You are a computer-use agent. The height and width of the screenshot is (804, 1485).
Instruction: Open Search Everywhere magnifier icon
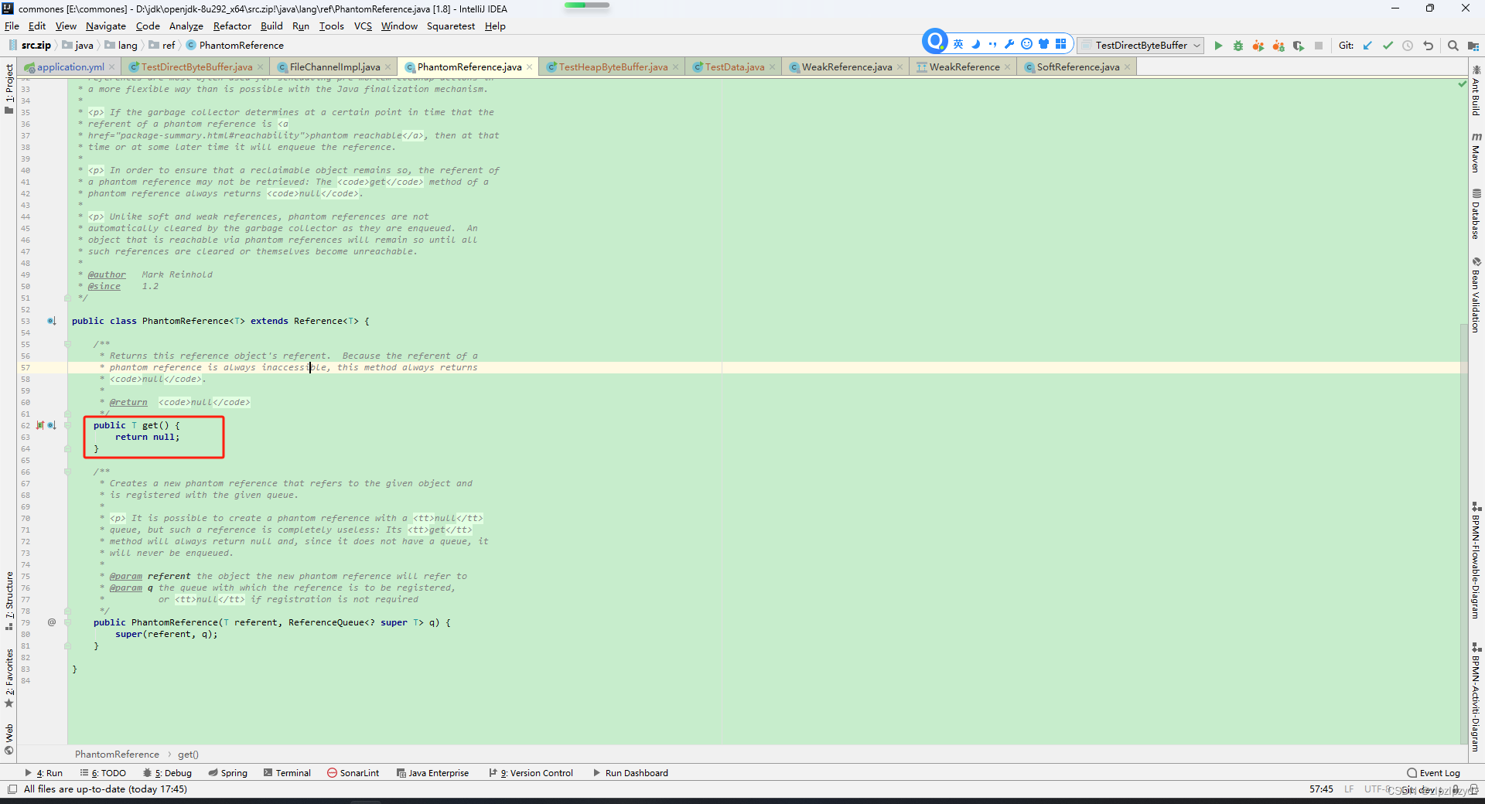point(1453,46)
